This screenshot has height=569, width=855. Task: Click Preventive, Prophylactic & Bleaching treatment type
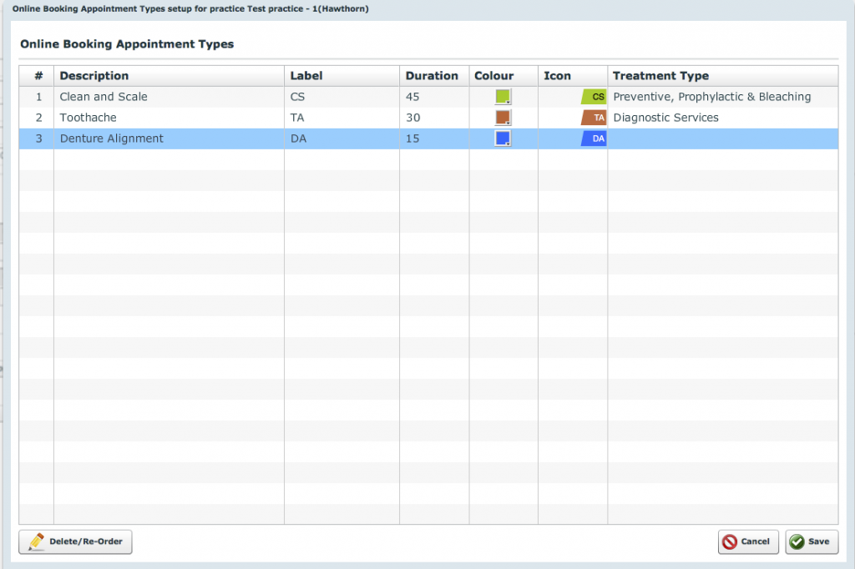coord(723,97)
